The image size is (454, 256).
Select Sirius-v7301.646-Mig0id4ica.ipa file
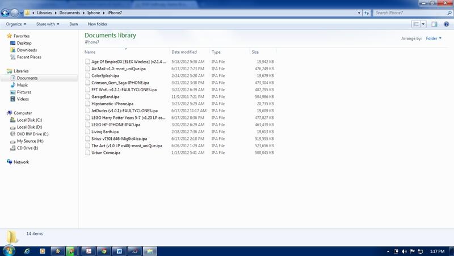tap(119, 139)
